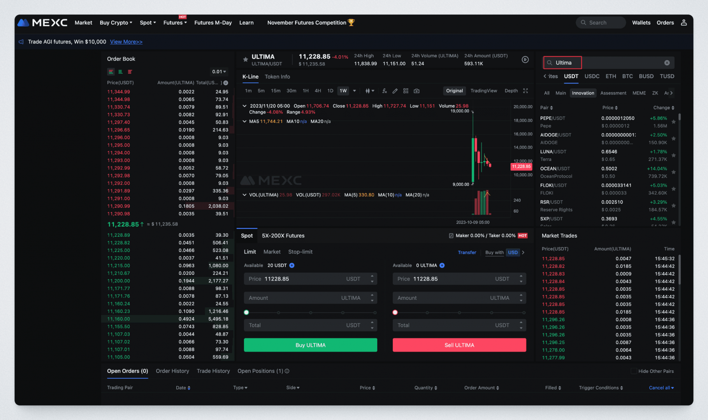Click the ULTIMA tutorial play icon
The height and width of the screenshot is (420, 708).
[525, 59]
